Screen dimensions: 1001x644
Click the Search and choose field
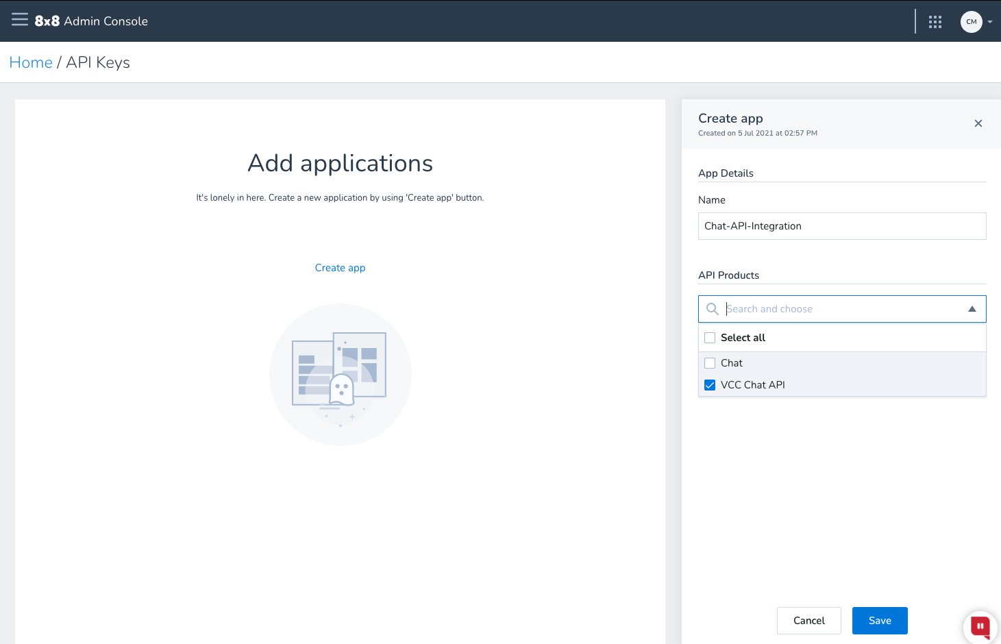841,309
